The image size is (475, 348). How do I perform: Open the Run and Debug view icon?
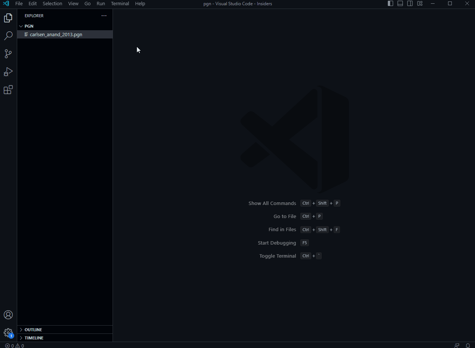[8, 72]
